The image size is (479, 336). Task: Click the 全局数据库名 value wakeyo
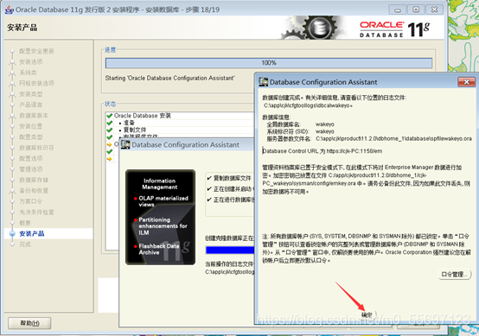click(325, 124)
